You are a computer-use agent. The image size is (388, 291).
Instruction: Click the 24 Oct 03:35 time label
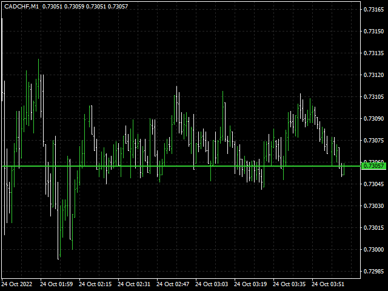point(289,284)
